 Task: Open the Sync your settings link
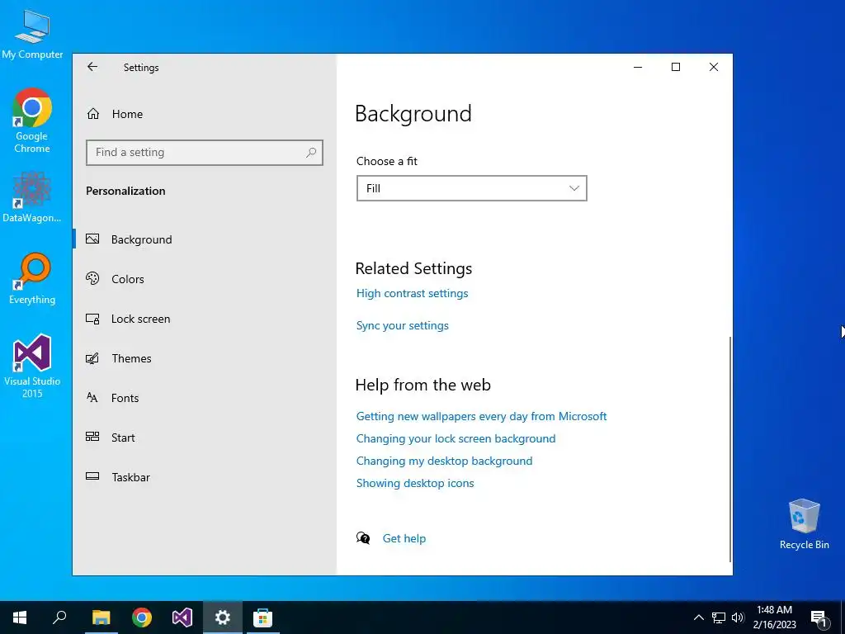click(402, 325)
